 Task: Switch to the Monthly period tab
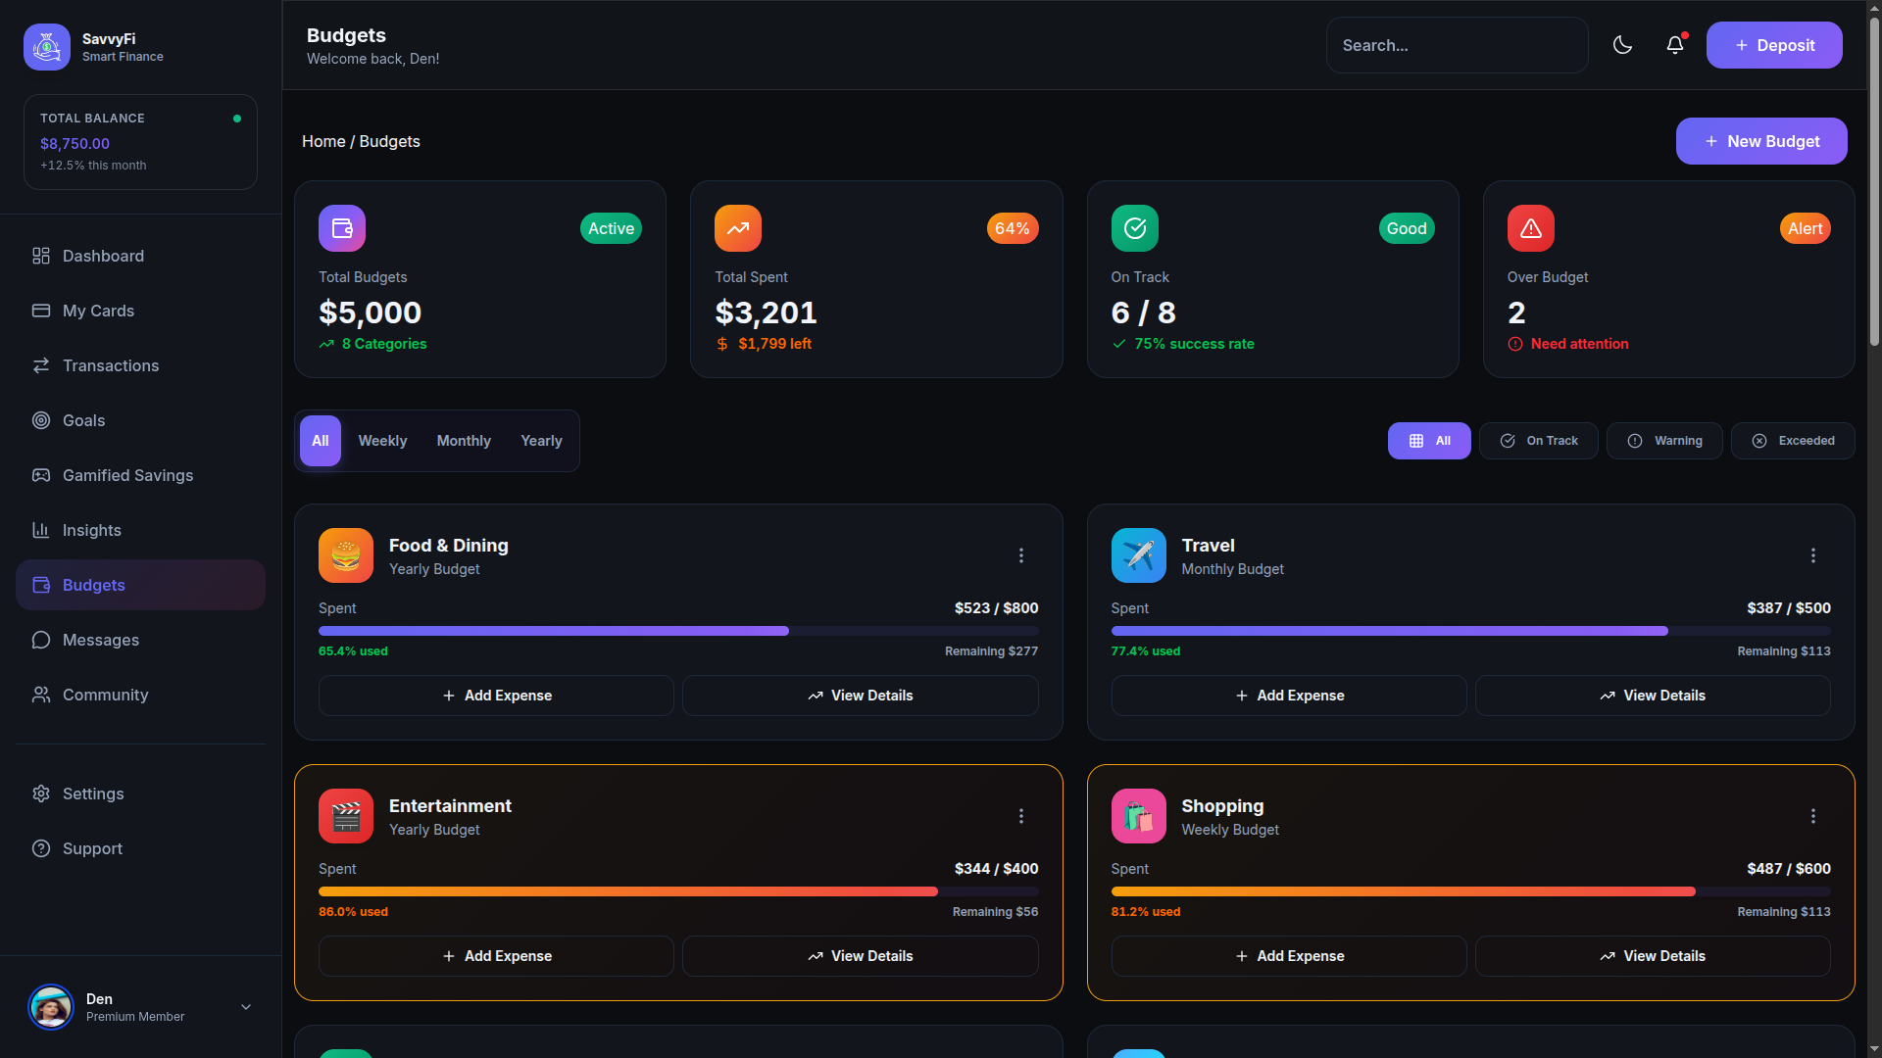[464, 441]
